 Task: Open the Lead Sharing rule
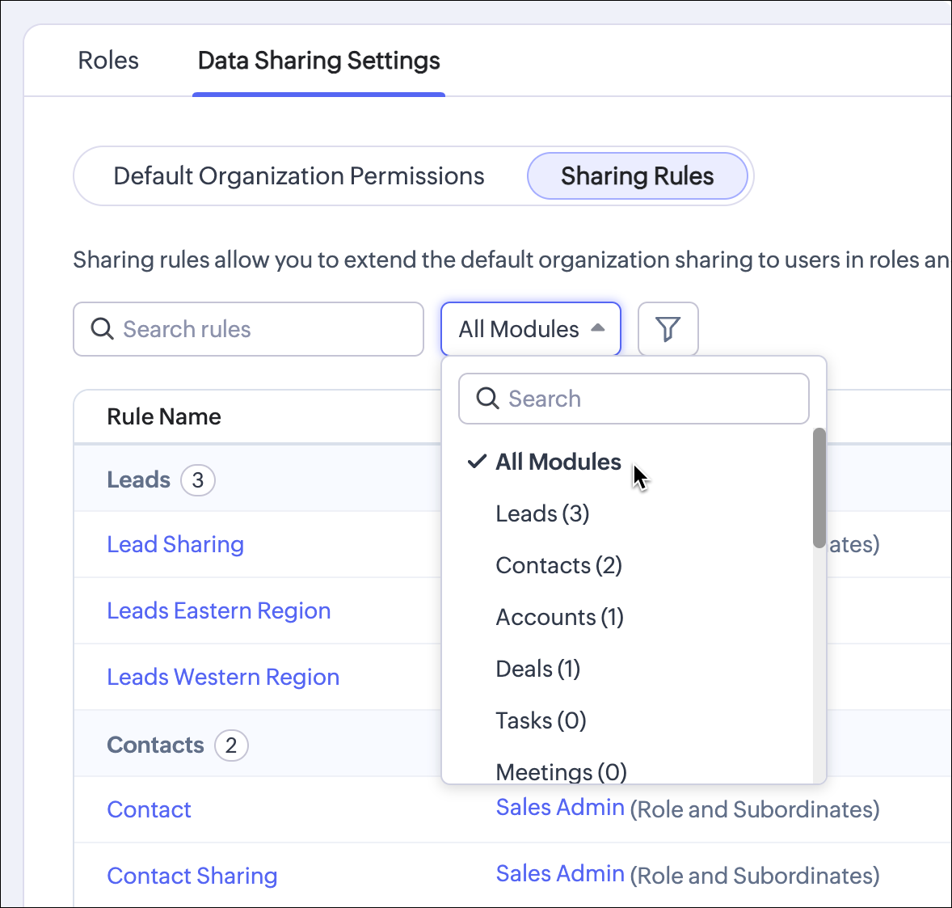(x=175, y=544)
